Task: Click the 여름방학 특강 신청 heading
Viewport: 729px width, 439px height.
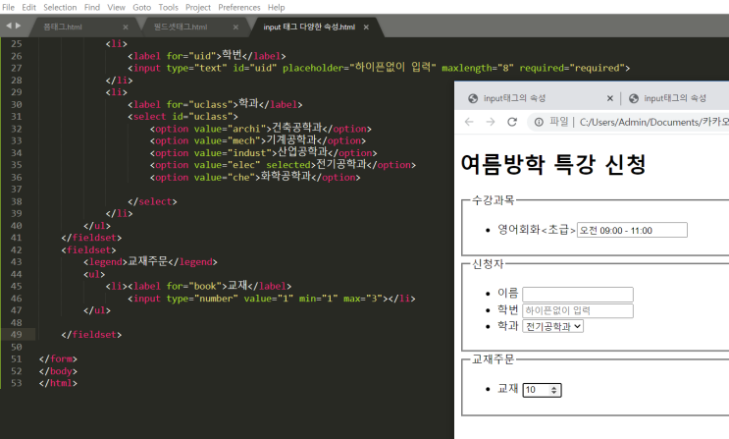Action: 553,164
